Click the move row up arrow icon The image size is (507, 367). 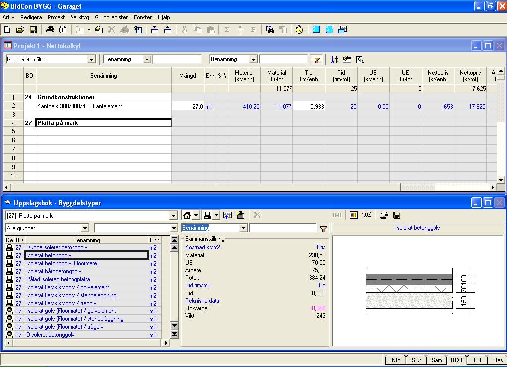(x=168, y=30)
